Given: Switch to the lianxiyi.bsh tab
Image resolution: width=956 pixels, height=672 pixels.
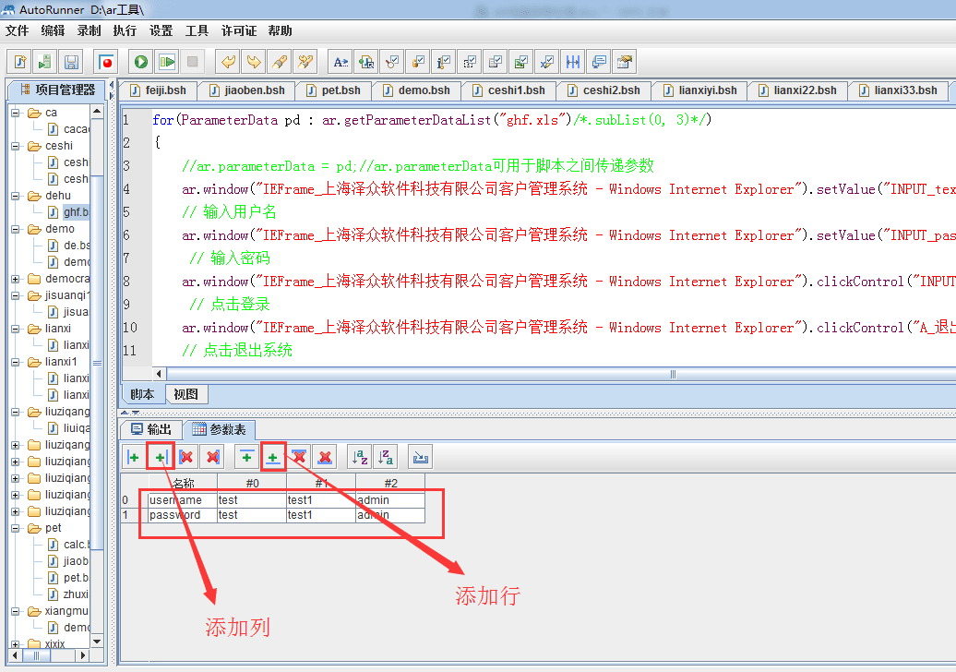Looking at the screenshot, I should click(699, 90).
